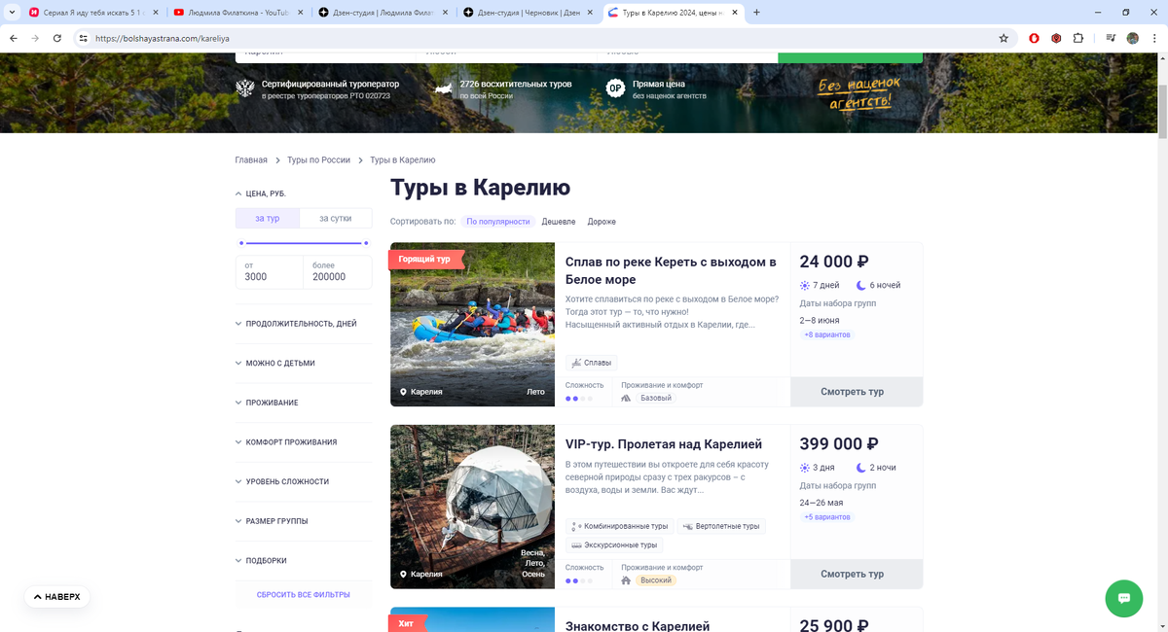
Task: Open a new tab with plus button
Action: pos(756,13)
